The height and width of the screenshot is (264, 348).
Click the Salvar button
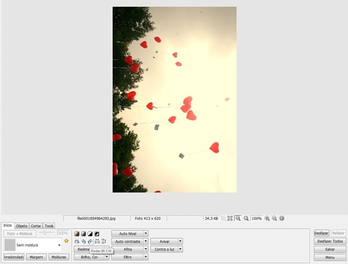(330, 249)
